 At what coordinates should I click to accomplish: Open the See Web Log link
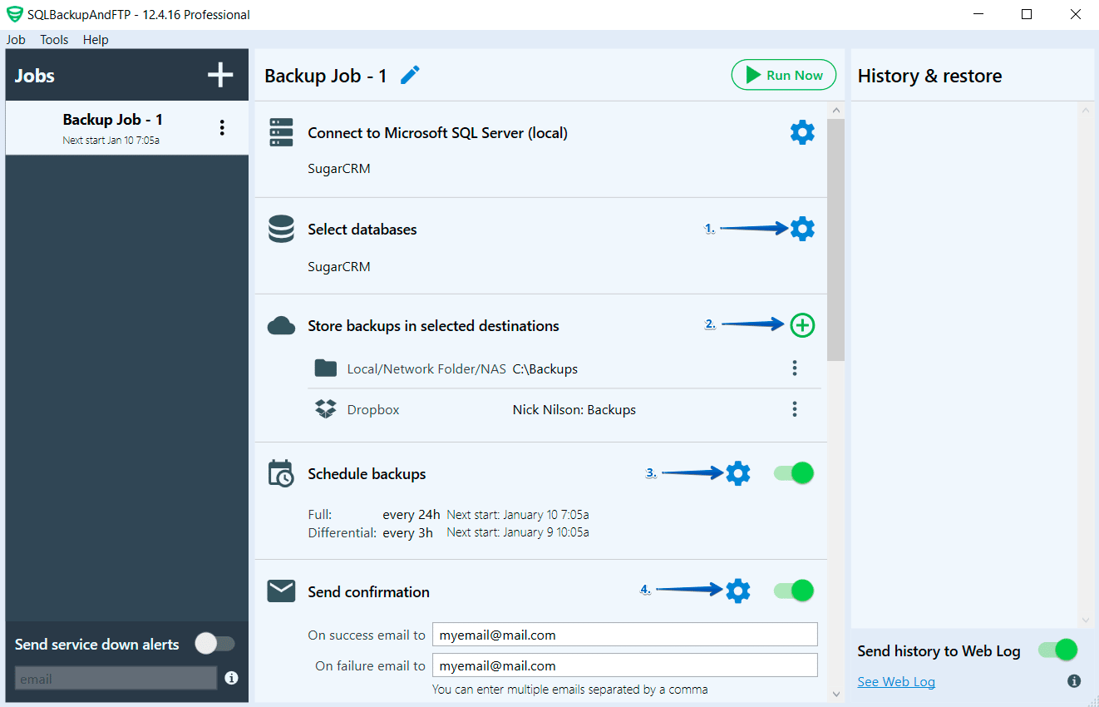[896, 681]
